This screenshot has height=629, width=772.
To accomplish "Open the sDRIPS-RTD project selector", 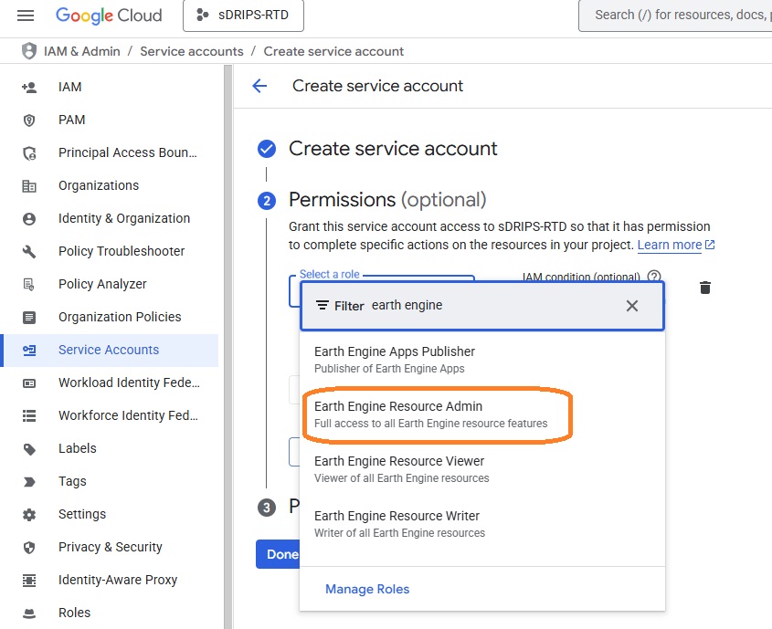I will [243, 16].
